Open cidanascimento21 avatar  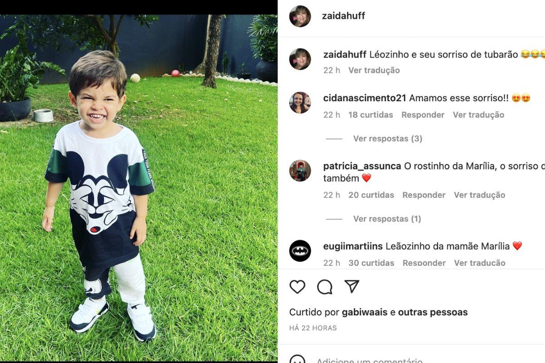(300, 103)
